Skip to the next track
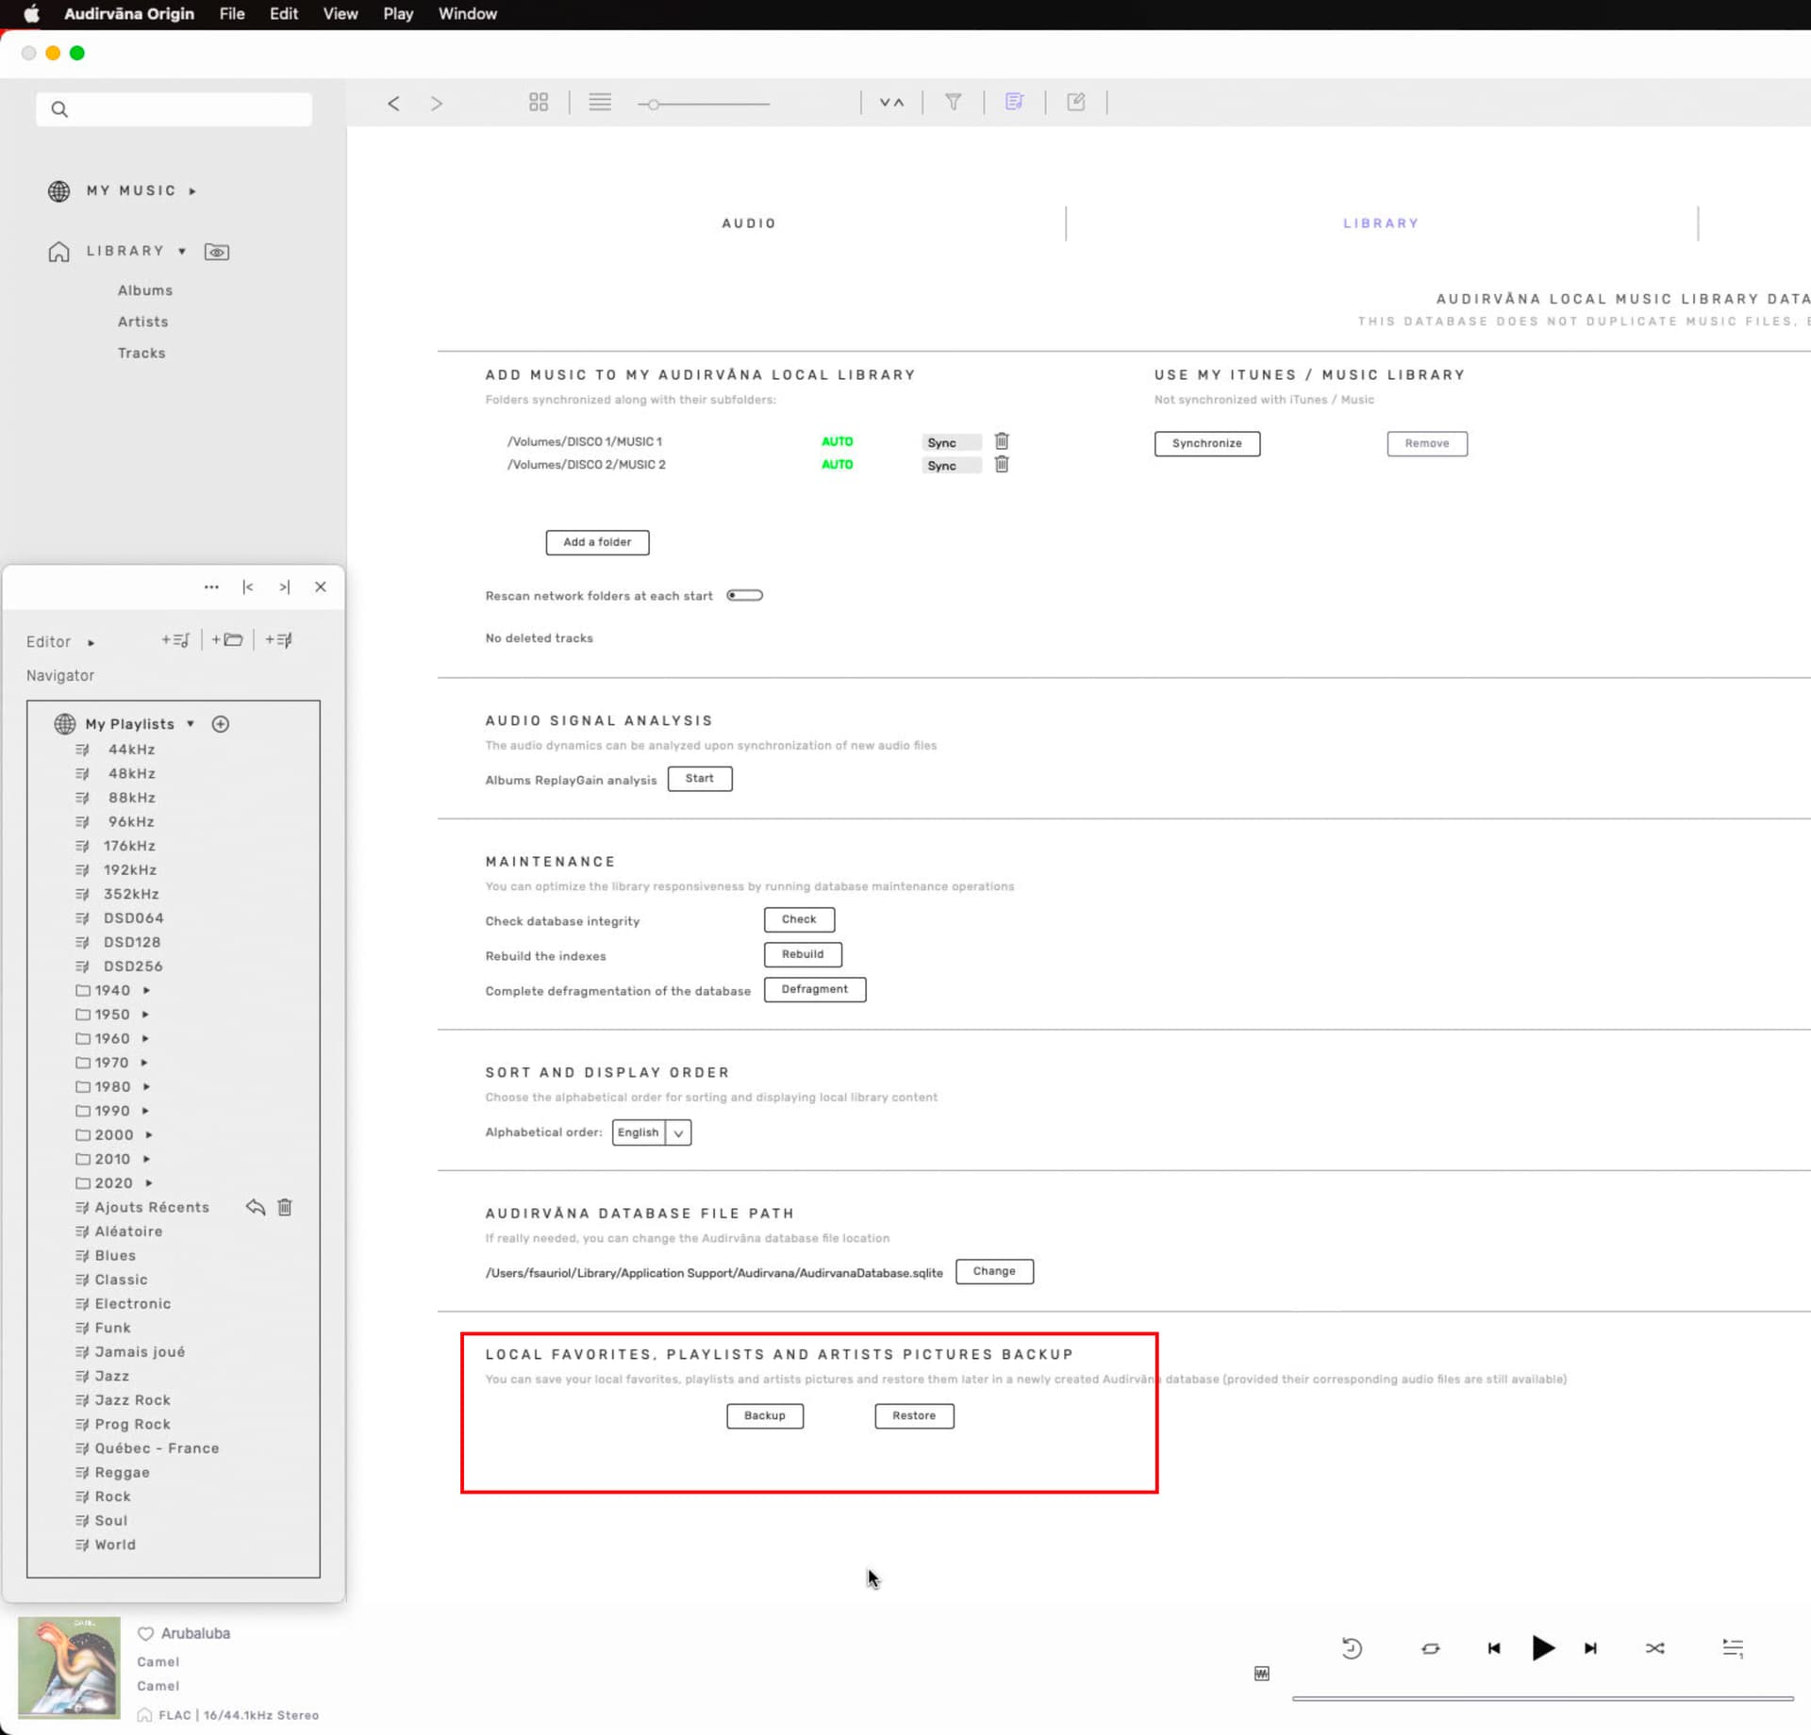The image size is (1811, 1735). (1591, 1648)
